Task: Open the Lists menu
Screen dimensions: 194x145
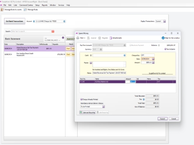Action: pos(15,5)
